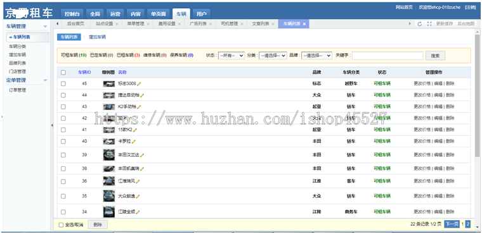Check the box for vehicle ID 40
The width and height of the screenshot is (482, 234).
pyautogui.click(x=63, y=142)
